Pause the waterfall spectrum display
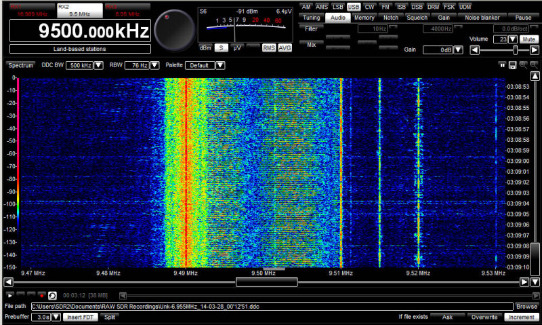This screenshot has width=542, height=325. [502, 65]
